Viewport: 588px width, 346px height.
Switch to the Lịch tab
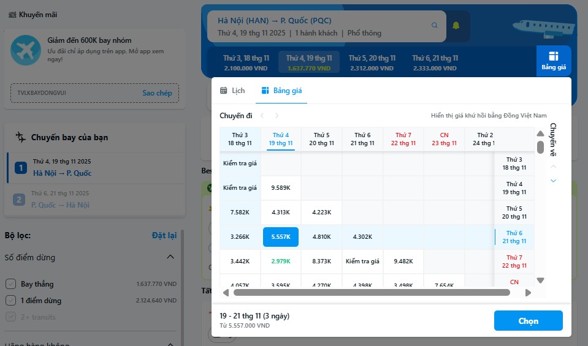coord(232,91)
